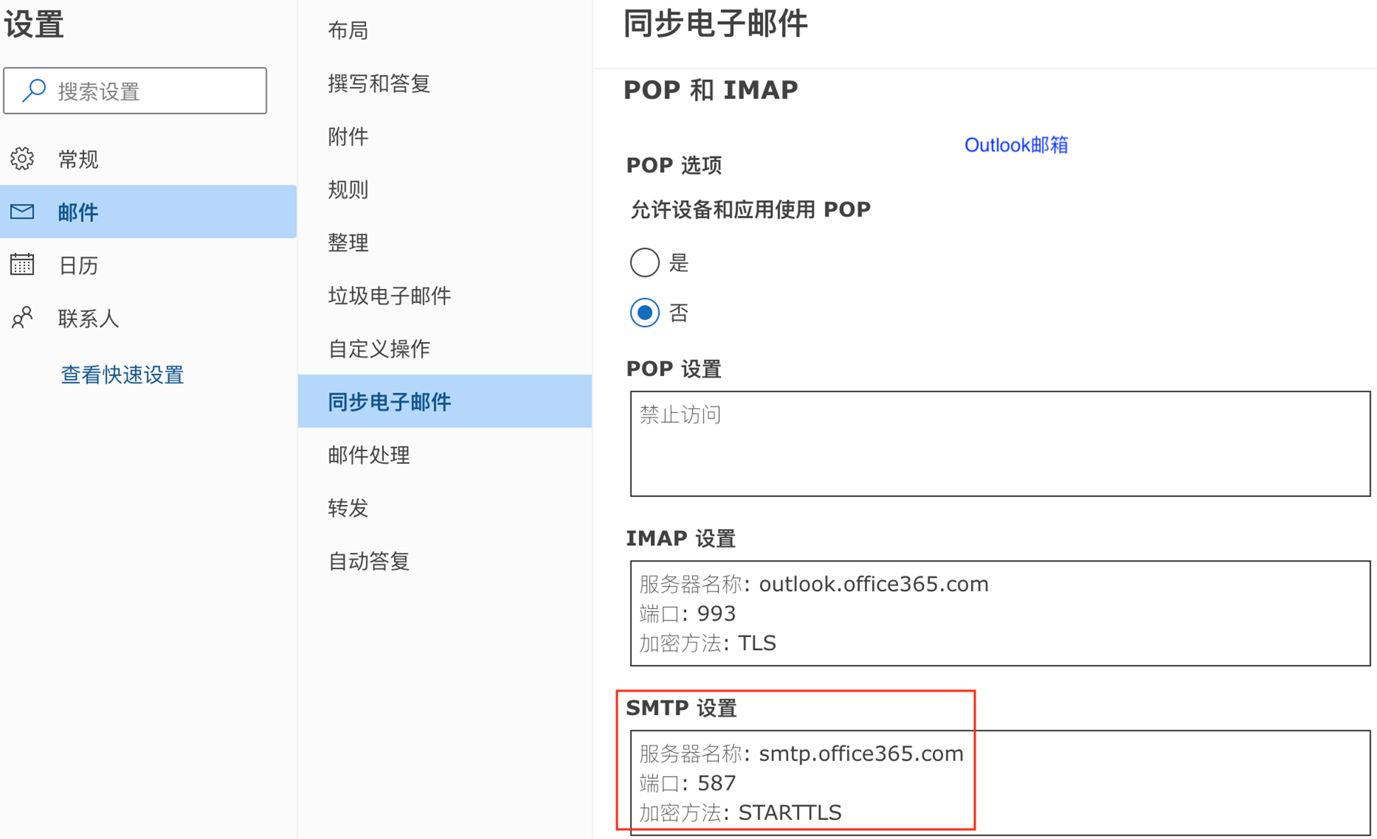Image resolution: width=1377 pixels, height=839 pixels.
Task: Select the 是 radio button for POP
Action: pyautogui.click(x=645, y=263)
